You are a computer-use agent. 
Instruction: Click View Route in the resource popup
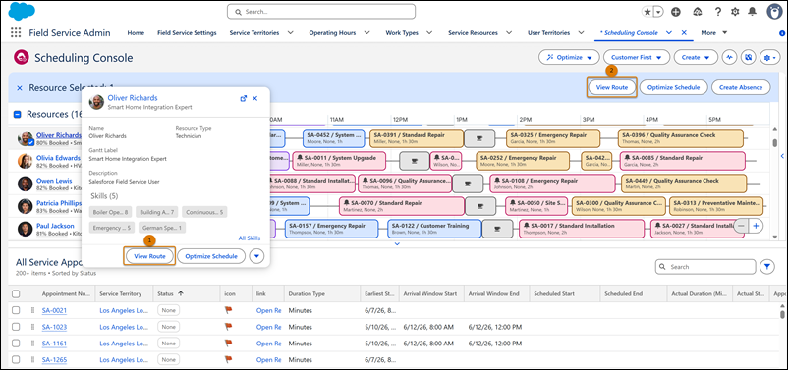pos(149,256)
